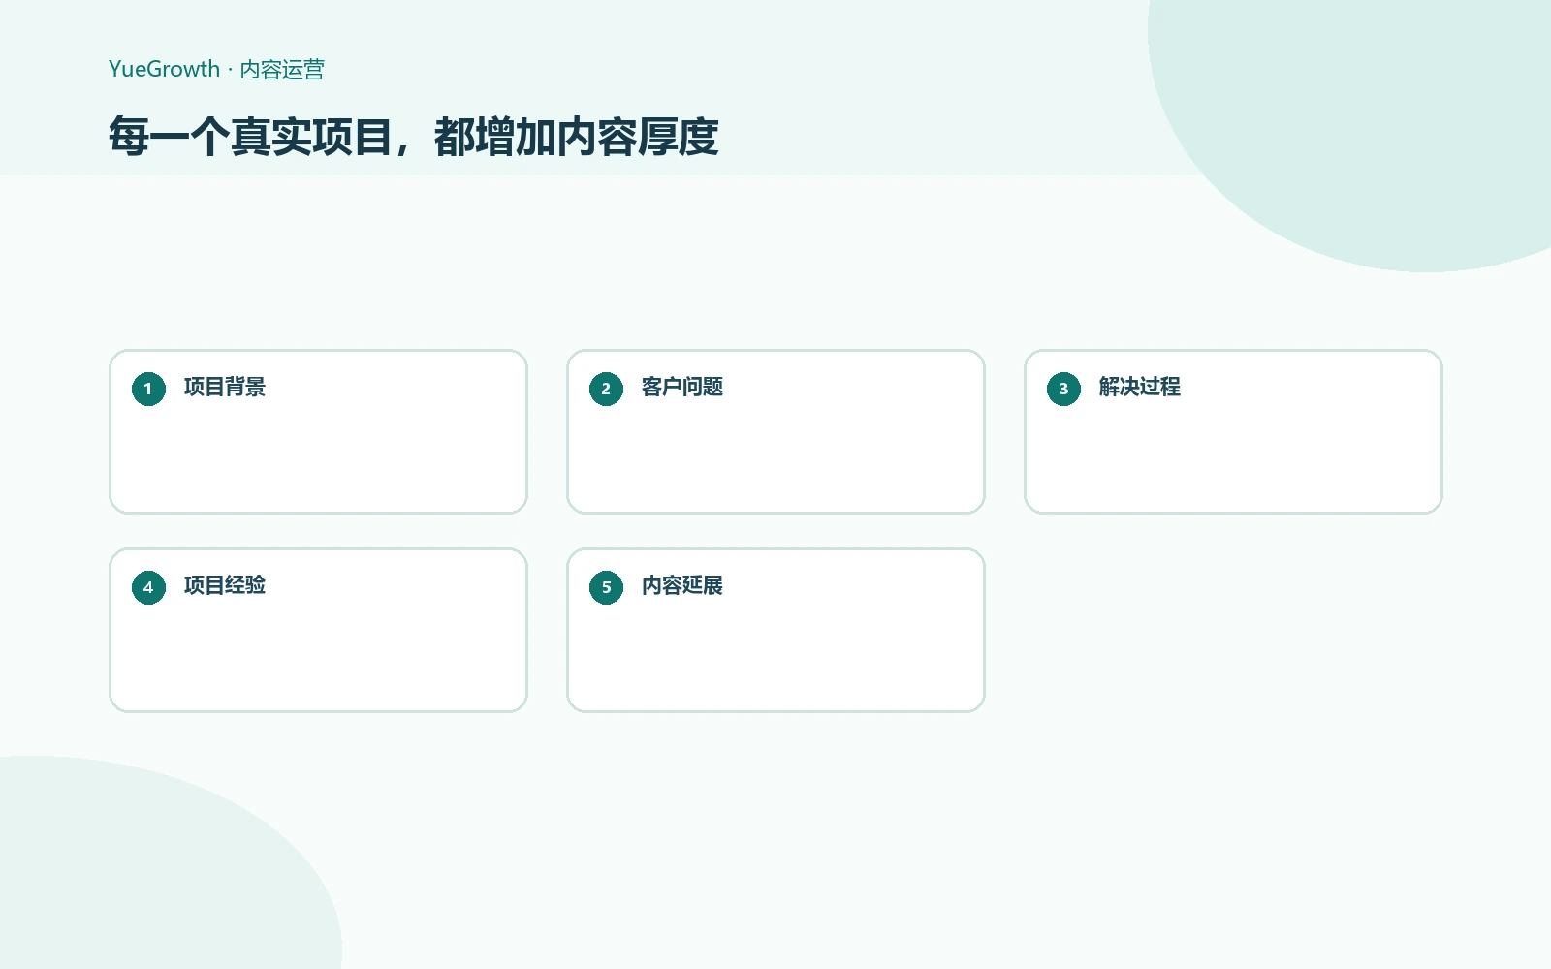Click the YueGrowth · 内容运营 header text
The height and width of the screenshot is (969, 1551).
(216, 69)
